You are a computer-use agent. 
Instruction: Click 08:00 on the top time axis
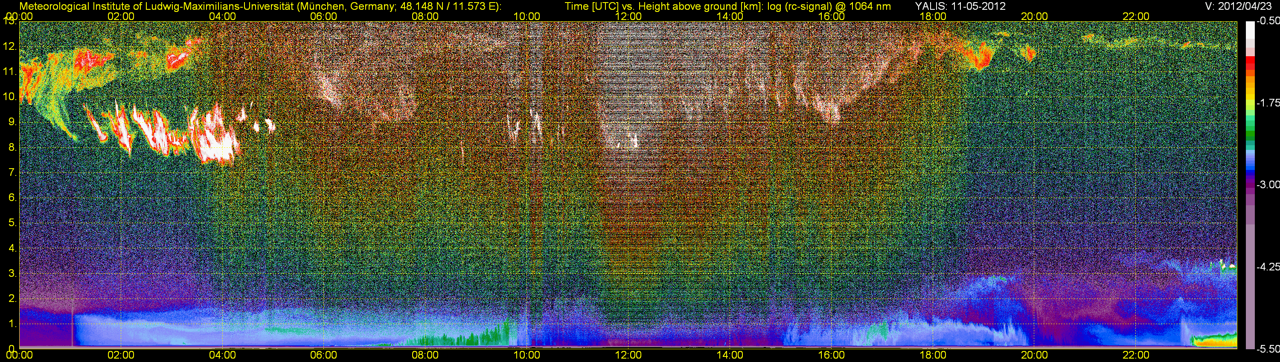click(425, 16)
